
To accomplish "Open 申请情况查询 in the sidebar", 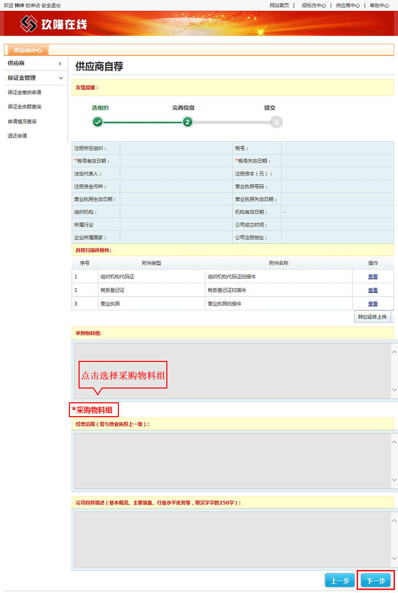I will tap(22, 122).
